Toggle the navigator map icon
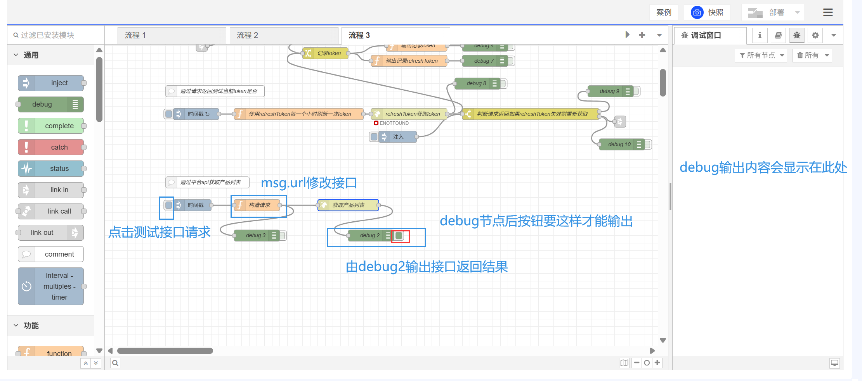 [624, 363]
